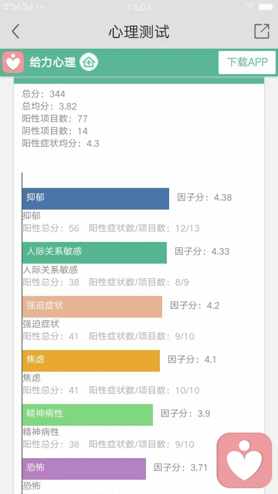Image resolution: width=278 pixels, height=494 pixels.
Task: Select the blue 抑郁 bar
Action: pyautogui.click(x=96, y=199)
